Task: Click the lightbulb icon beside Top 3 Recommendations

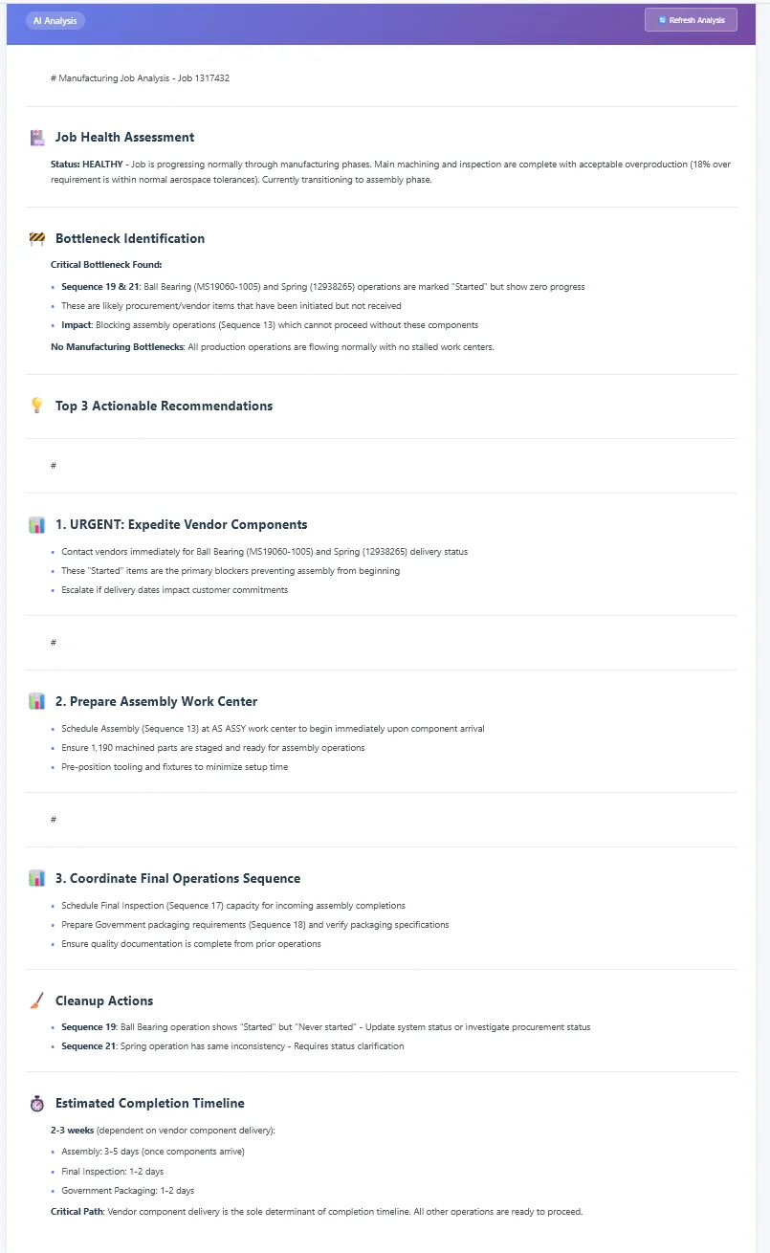Action: 37,406
